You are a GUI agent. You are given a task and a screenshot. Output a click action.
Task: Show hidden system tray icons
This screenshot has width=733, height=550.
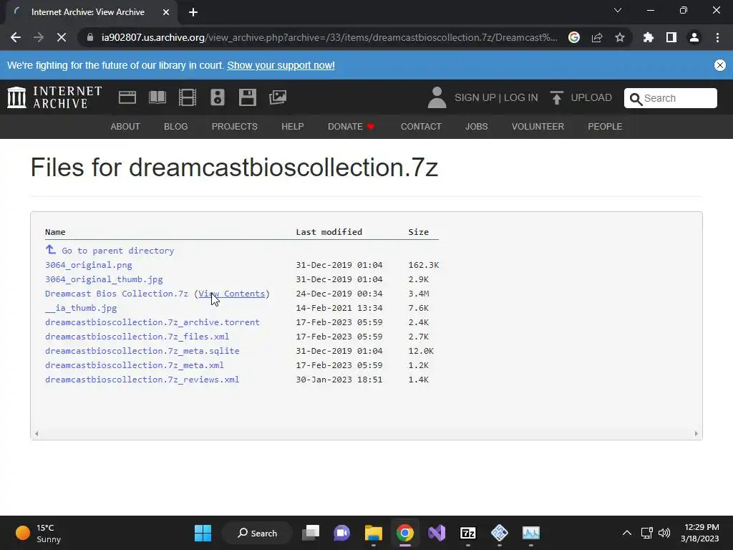pos(627,533)
